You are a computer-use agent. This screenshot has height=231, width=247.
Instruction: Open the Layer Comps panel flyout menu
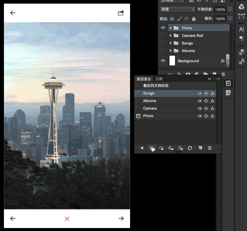[x=218, y=79]
